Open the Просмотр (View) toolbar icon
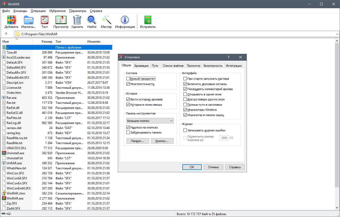 (x=61, y=20)
